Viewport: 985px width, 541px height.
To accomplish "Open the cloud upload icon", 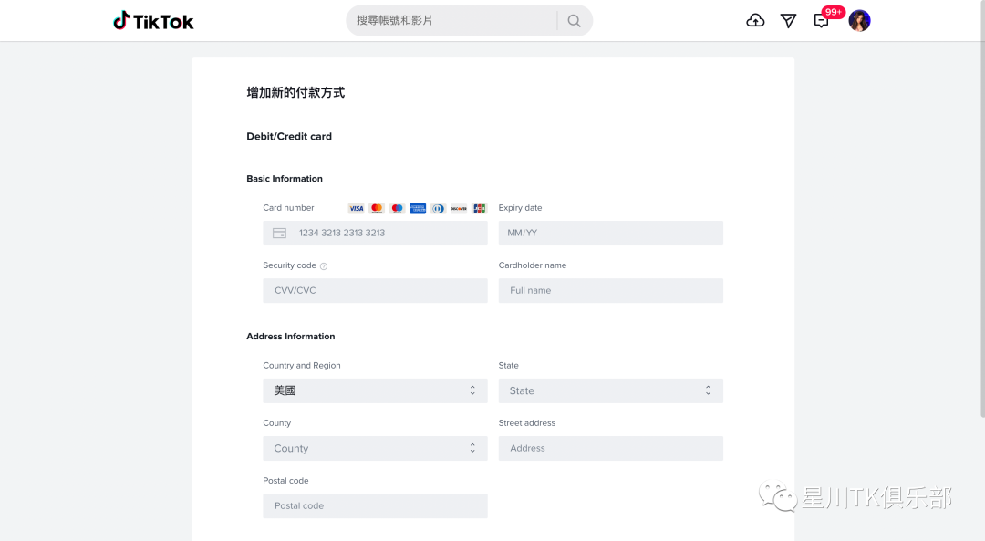I will click(x=755, y=20).
